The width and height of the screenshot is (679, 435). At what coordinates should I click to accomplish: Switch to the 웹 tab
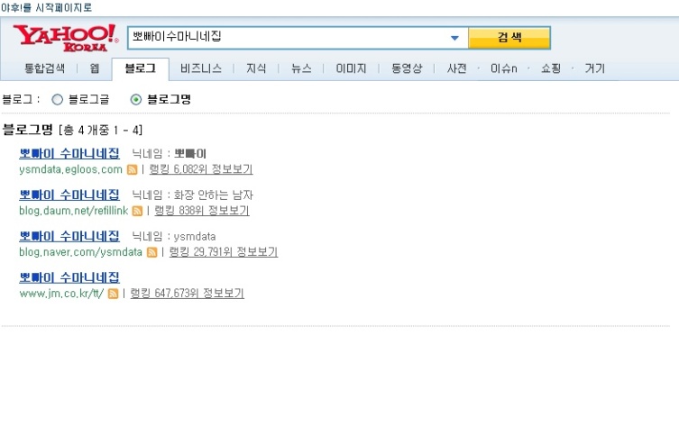pyautogui.click(x=95, y=68)
